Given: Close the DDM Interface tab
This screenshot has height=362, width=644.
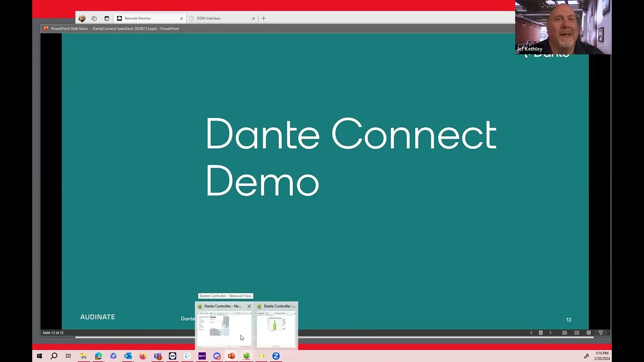Looking at the screenshot, I should pos(254,19).
